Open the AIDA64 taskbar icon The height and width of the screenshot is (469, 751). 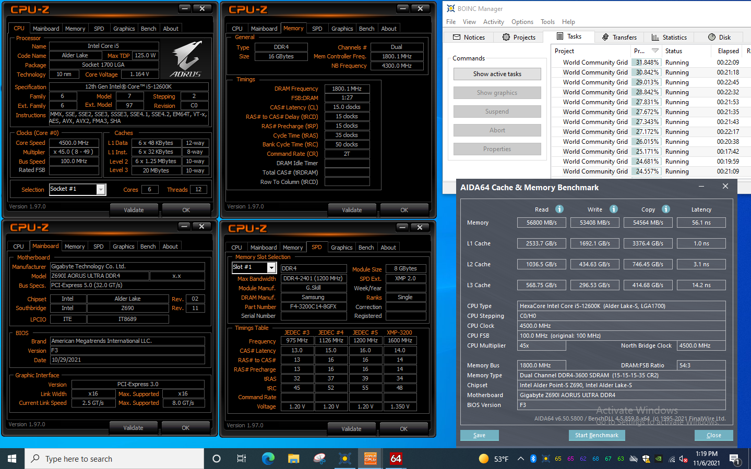pos(396,459)
